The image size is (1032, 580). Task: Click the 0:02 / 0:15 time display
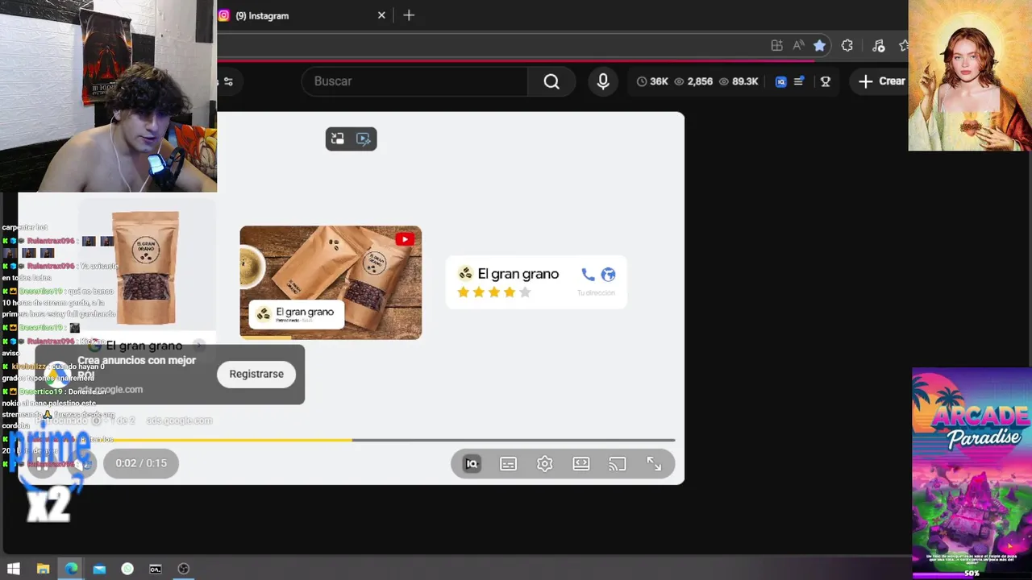(141, 463)
